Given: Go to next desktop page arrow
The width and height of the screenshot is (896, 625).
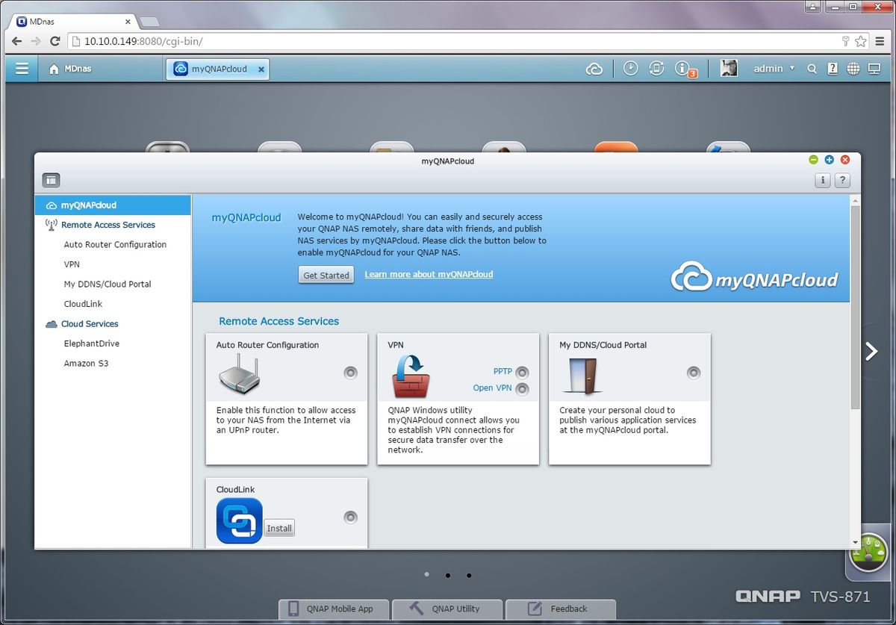Looking at the screenshot, I should point(871,351).
